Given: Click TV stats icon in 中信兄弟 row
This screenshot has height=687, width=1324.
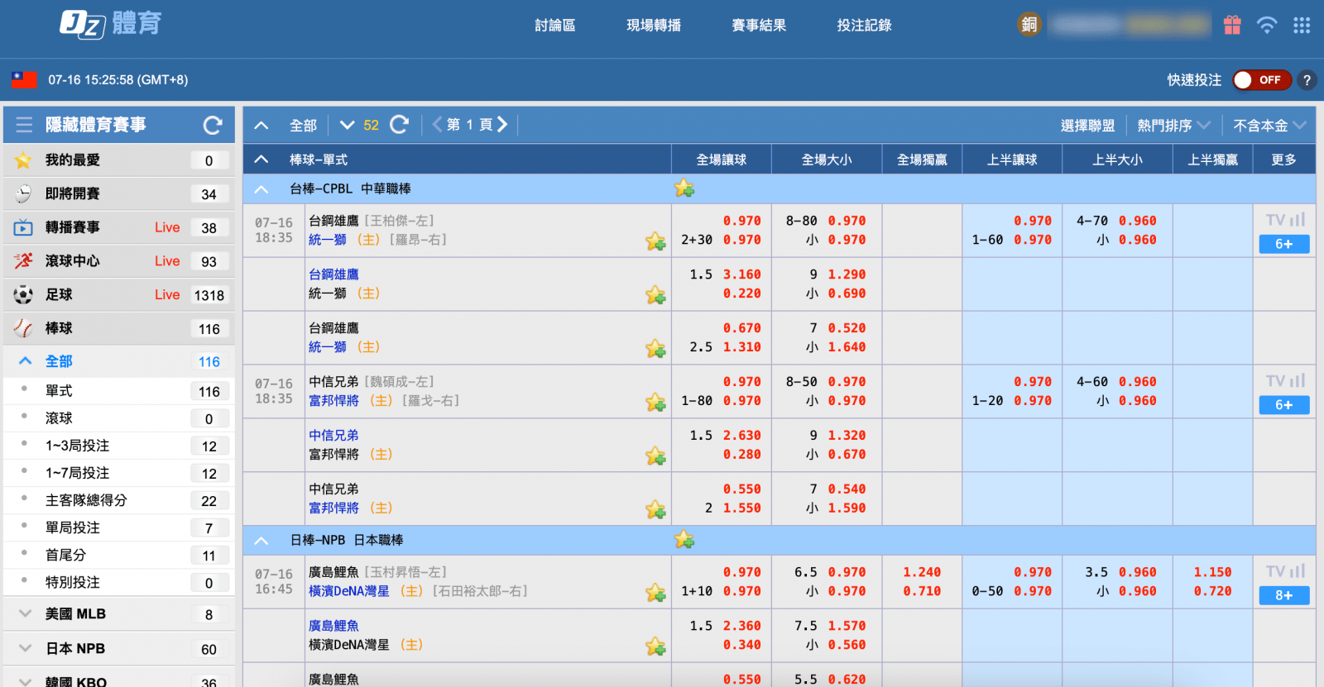Looking at the screenshot, I should click(1285, 381).
